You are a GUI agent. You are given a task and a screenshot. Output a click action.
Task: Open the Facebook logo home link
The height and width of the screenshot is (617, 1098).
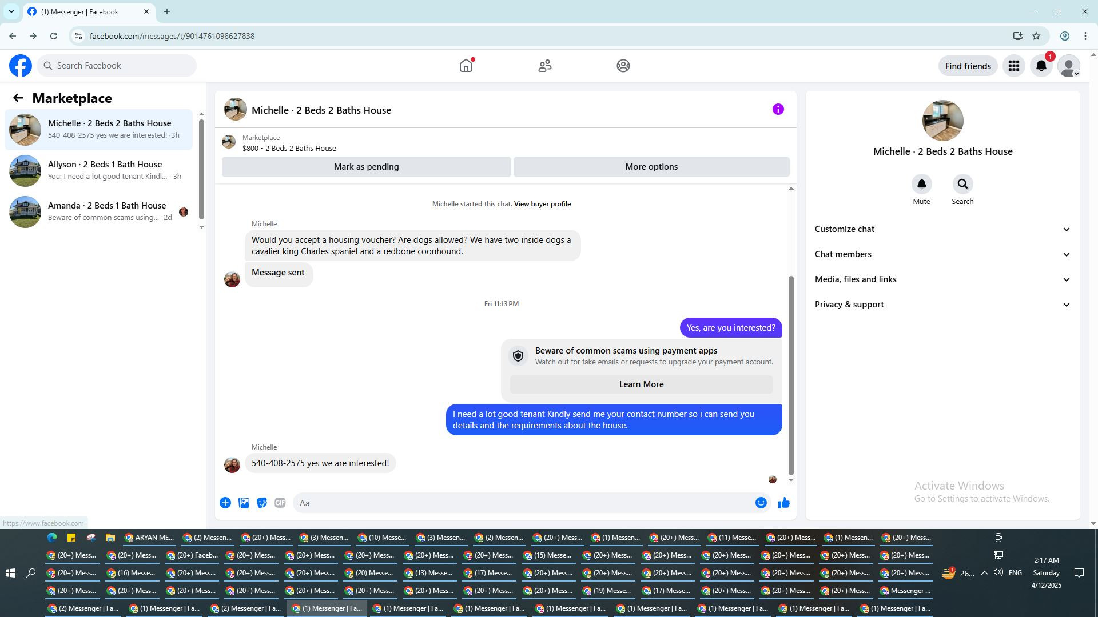click(x=21, y=66)
